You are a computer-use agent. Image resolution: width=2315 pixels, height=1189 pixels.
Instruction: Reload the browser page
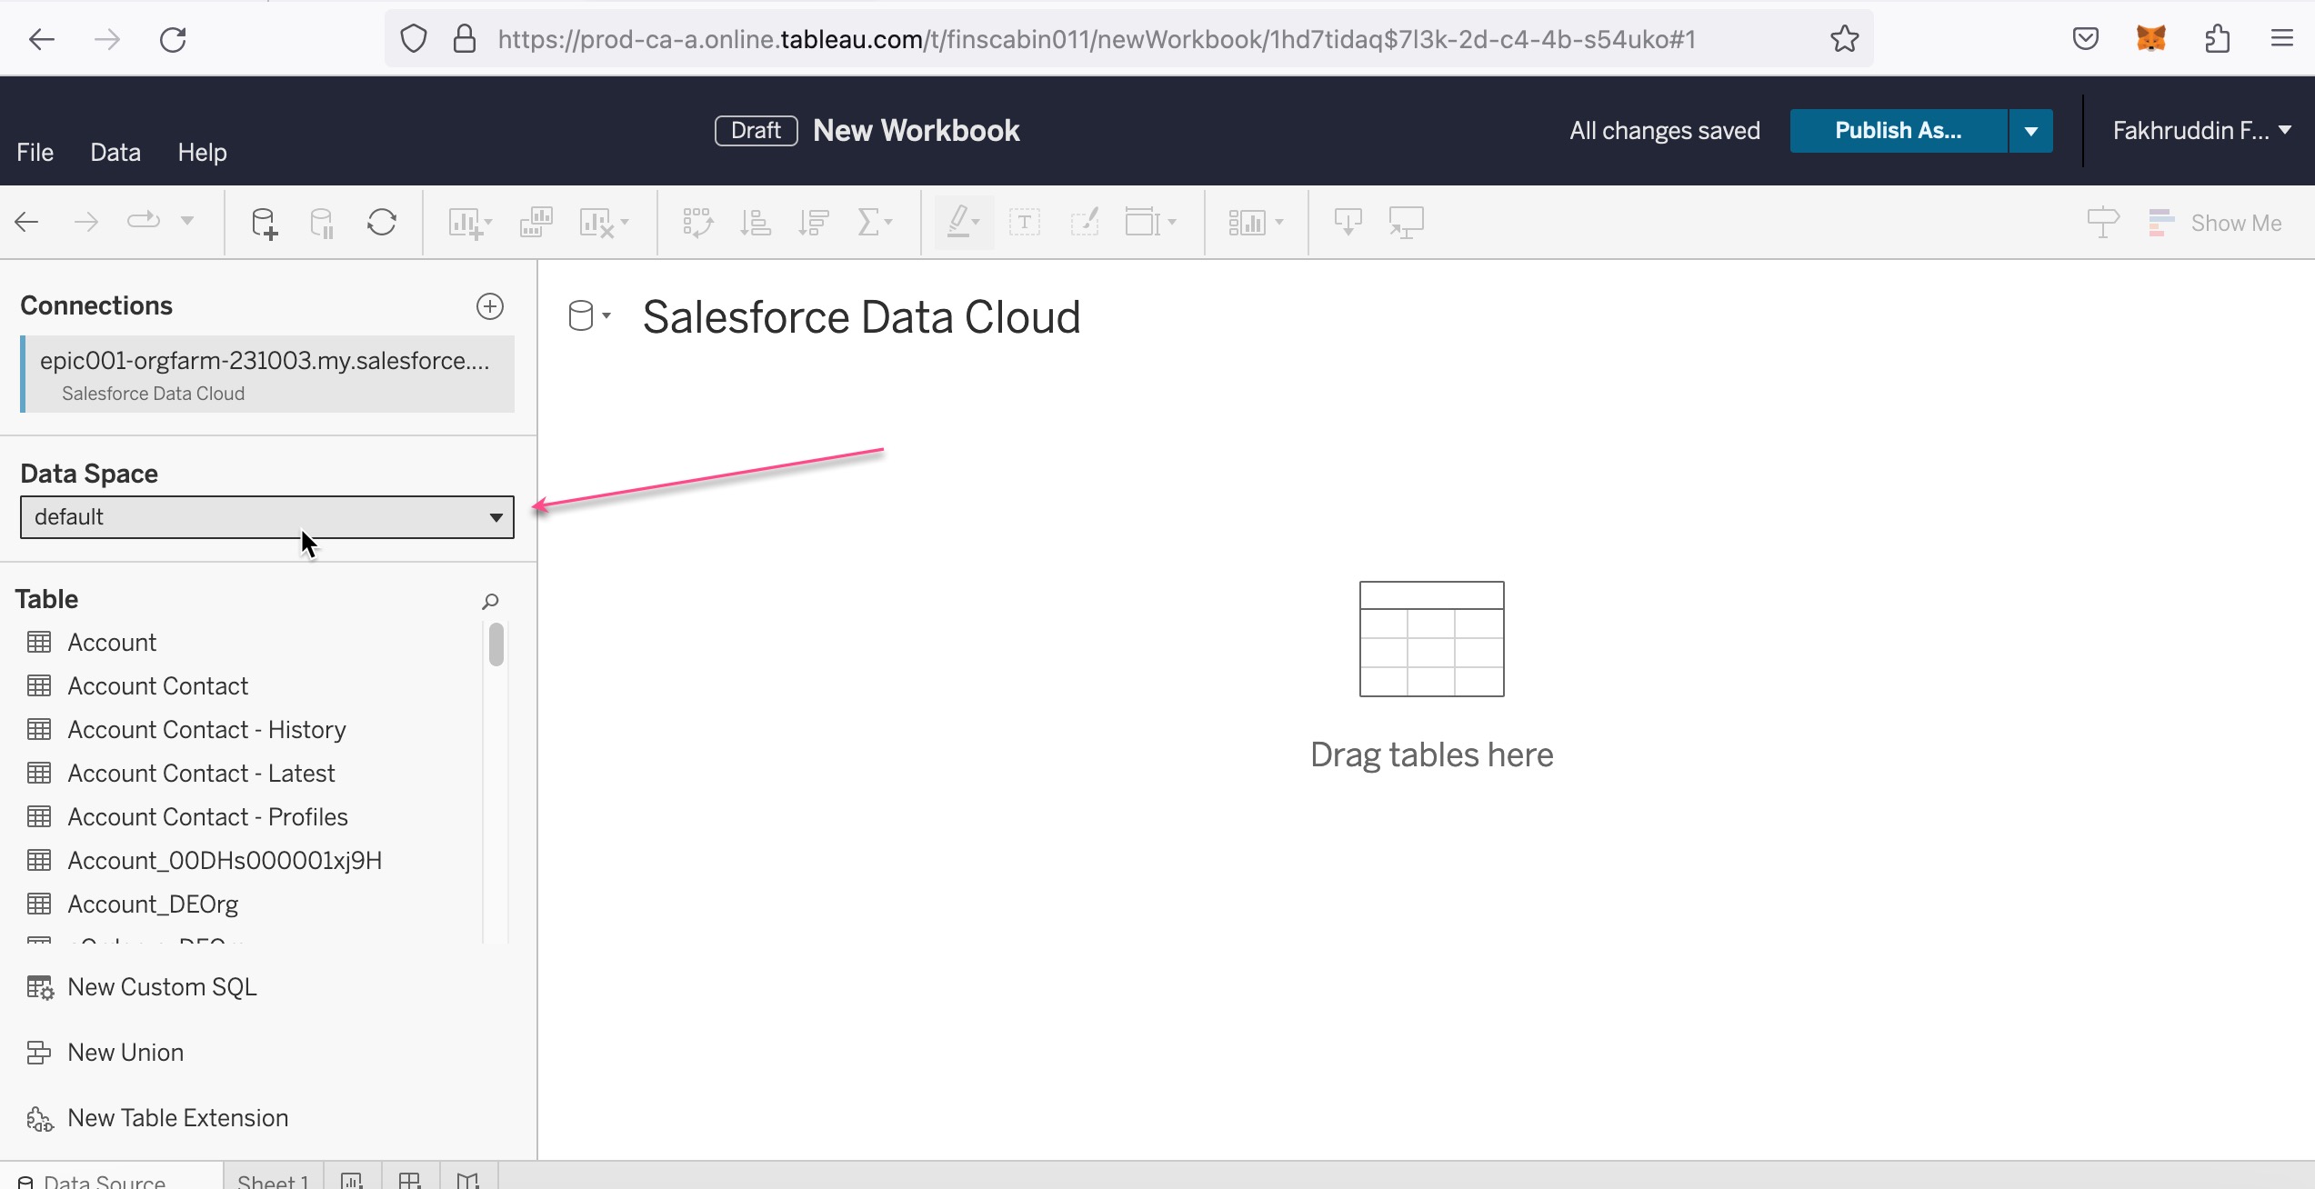point(173,39)
